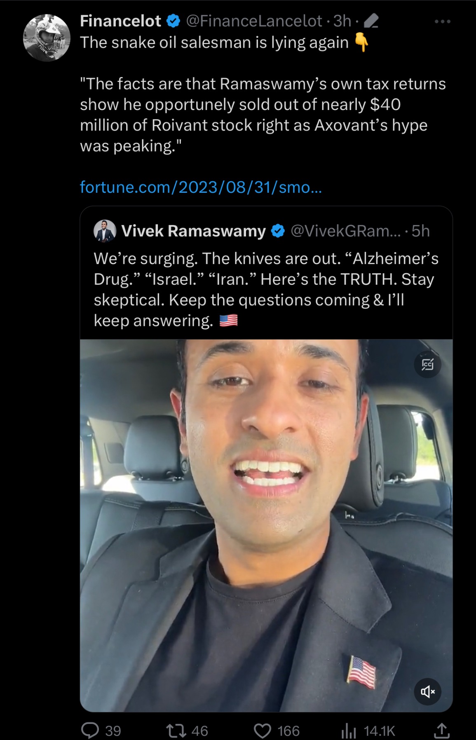Image resolution: width=476 pixels, height=740 pixels.
Task: Open the three-dot more options menu
Action: (442, 21)
